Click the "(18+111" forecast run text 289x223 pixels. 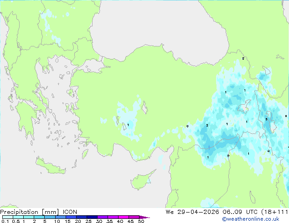[274, 212]
